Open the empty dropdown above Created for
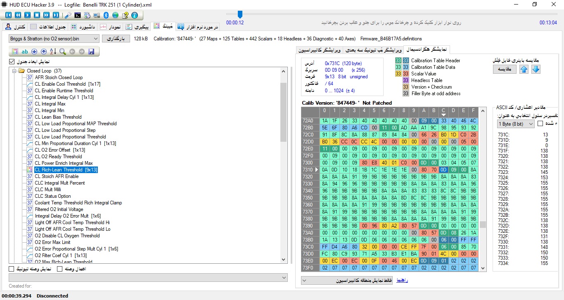 click(148, 278)
